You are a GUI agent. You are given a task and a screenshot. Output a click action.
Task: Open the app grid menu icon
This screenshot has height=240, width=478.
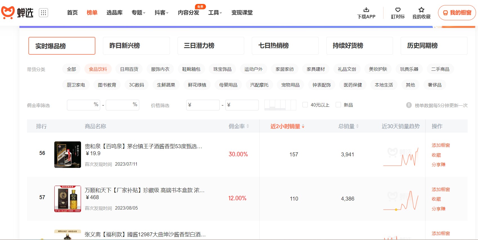43,13
